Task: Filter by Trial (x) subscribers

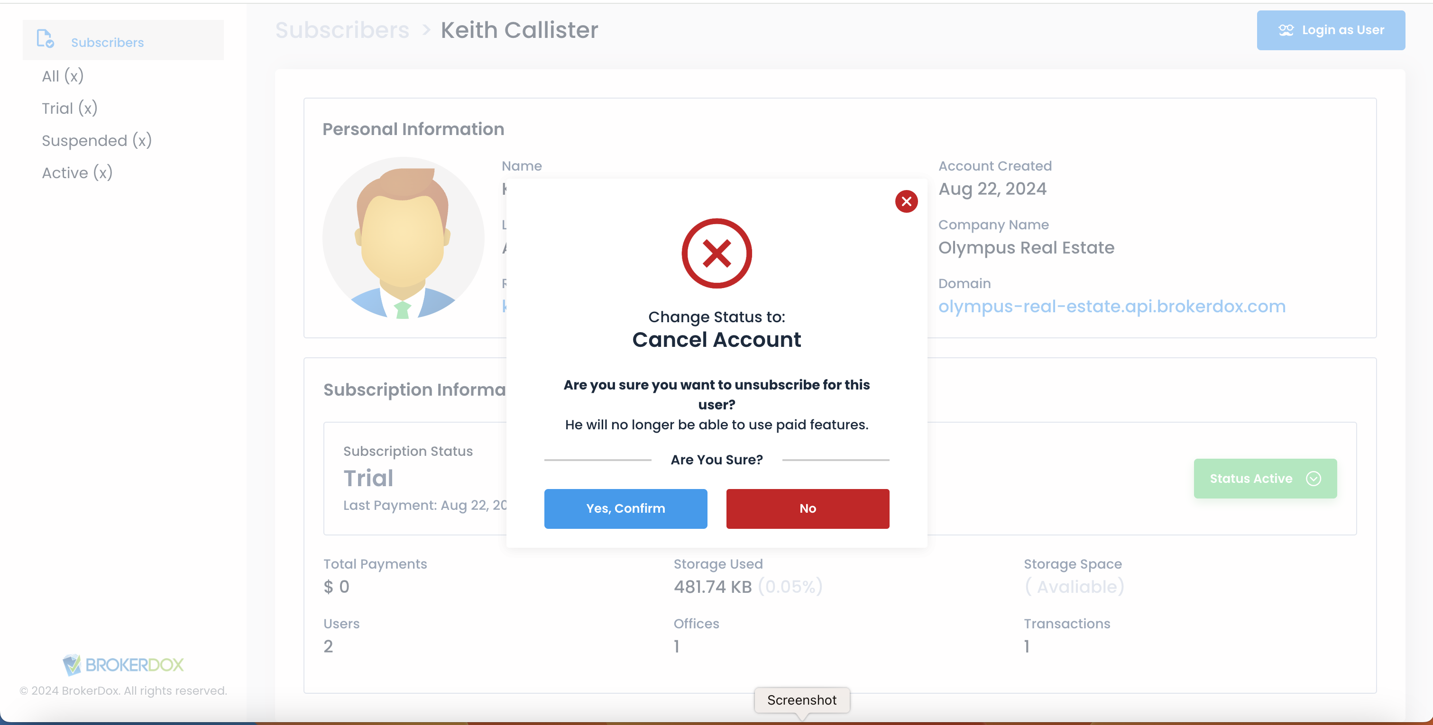Action: 70,108
